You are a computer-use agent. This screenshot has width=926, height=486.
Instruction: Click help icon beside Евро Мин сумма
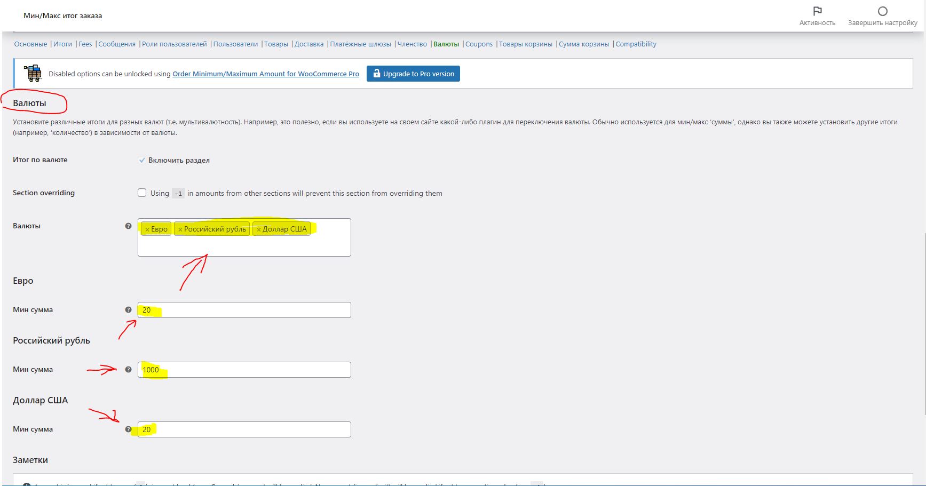(128, 310)
